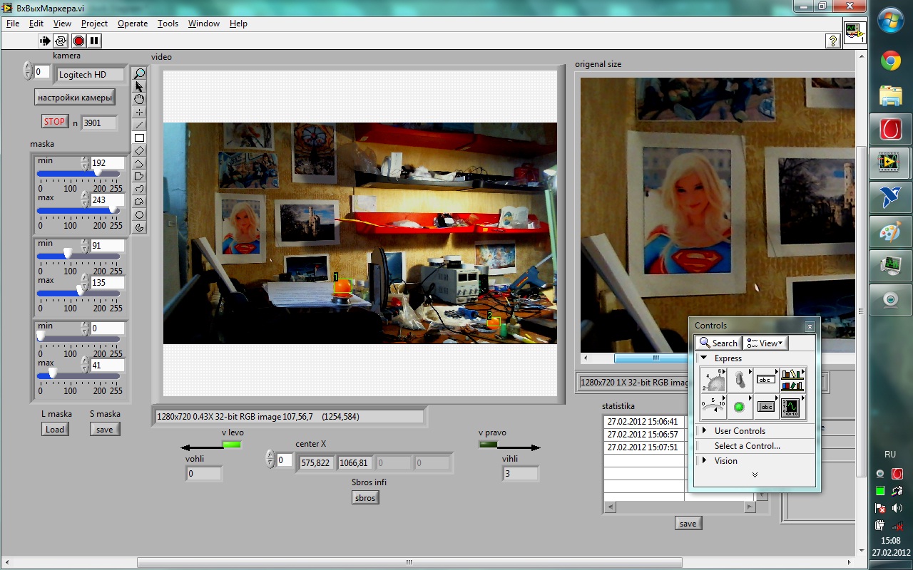Open the Operate menu

coord(133,24)
